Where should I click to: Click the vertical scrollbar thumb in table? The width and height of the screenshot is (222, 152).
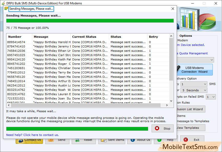[x=171, y=59]
